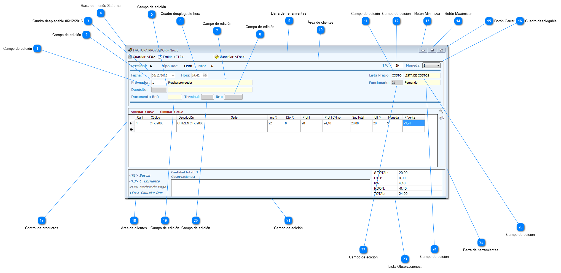Click the Dto % column header
The image size is (561, 273).
click(x=292, y=118)
